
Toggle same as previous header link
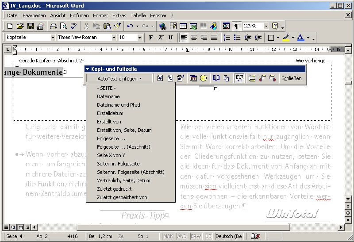pyautogui.click(x=239, y=78)
